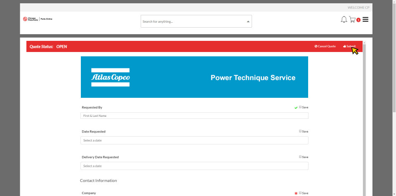Check Save for Requested By
The image size is (396, 196).
pyautogui.click(x=300, y=107)
